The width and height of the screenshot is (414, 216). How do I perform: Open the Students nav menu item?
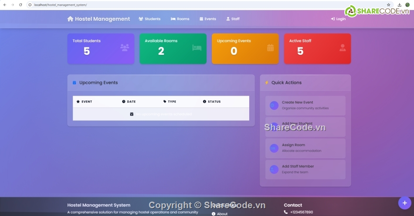pyautogui.click(x=149, y=19)
